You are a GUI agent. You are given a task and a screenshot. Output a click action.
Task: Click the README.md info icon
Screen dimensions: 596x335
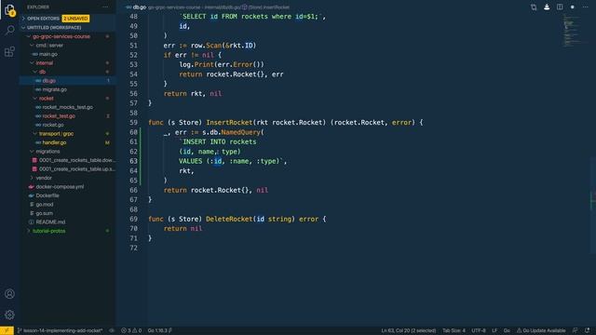click(x=31, y=222)
